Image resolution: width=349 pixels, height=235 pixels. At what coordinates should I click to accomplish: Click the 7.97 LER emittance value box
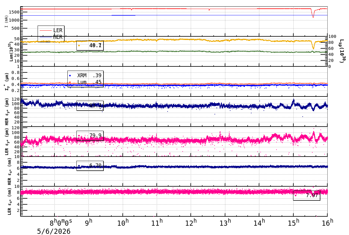307,195
